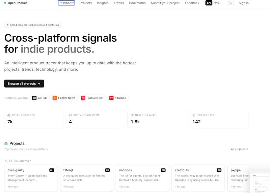
Task: Toggle dark mode with the moon icon
Action: [230, 3]
